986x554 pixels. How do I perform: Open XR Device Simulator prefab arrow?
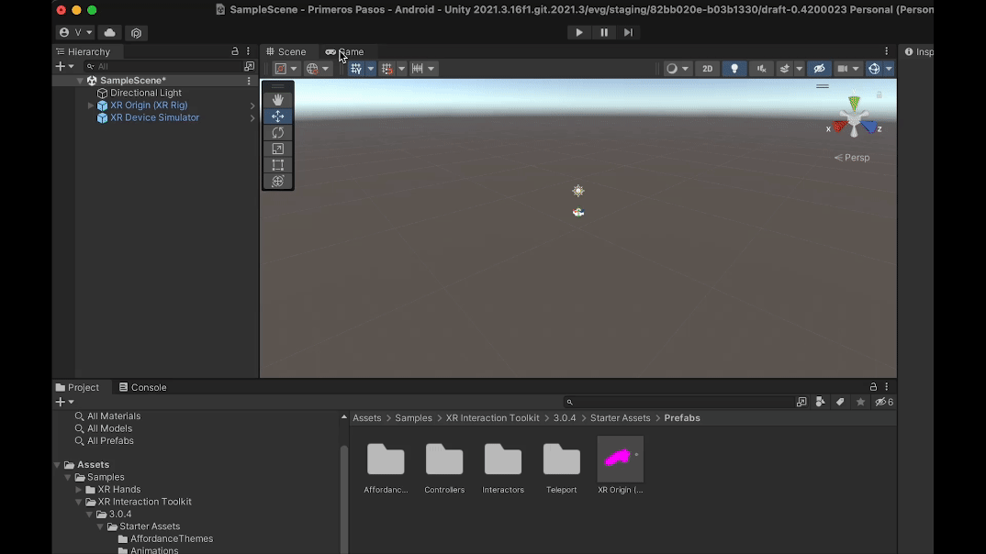[252, 118]
